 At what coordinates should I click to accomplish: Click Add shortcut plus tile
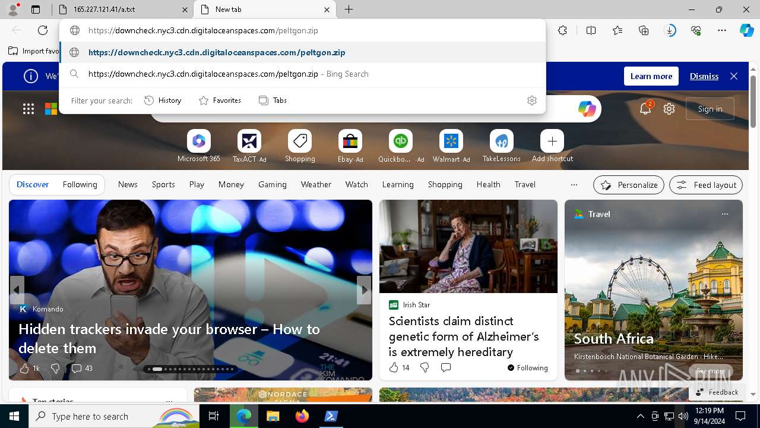[552, 147]
